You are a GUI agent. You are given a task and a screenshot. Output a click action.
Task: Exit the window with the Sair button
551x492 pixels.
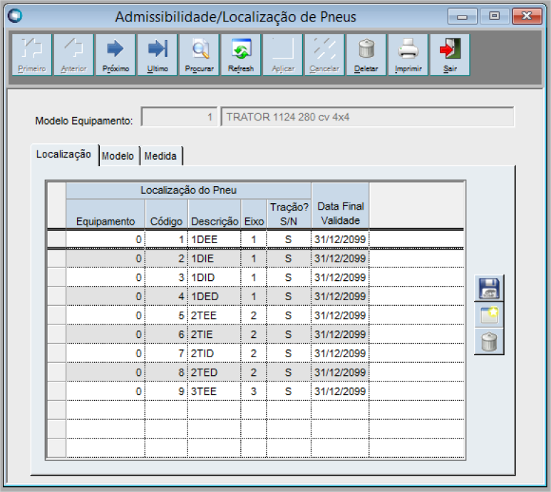(x=450, y=55)
